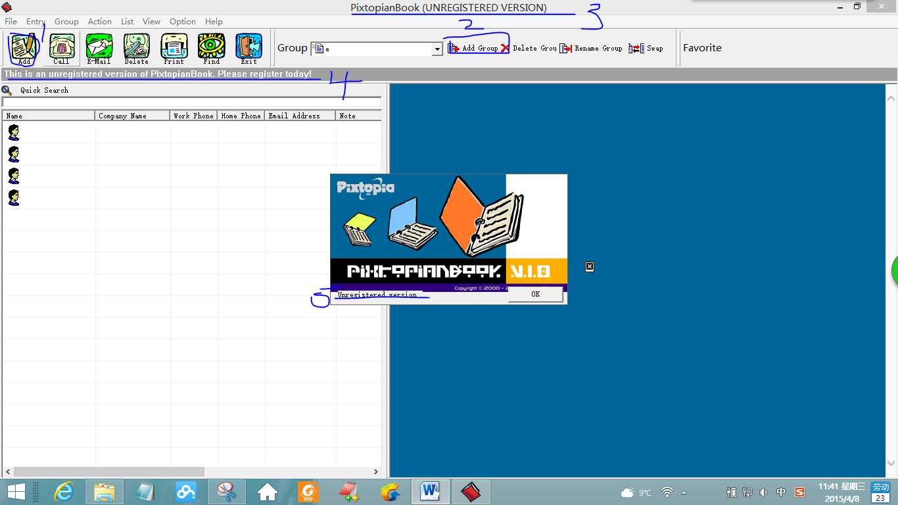The image size is (898, 505).
Task: Open the File menu
Action: coord(11,22)
